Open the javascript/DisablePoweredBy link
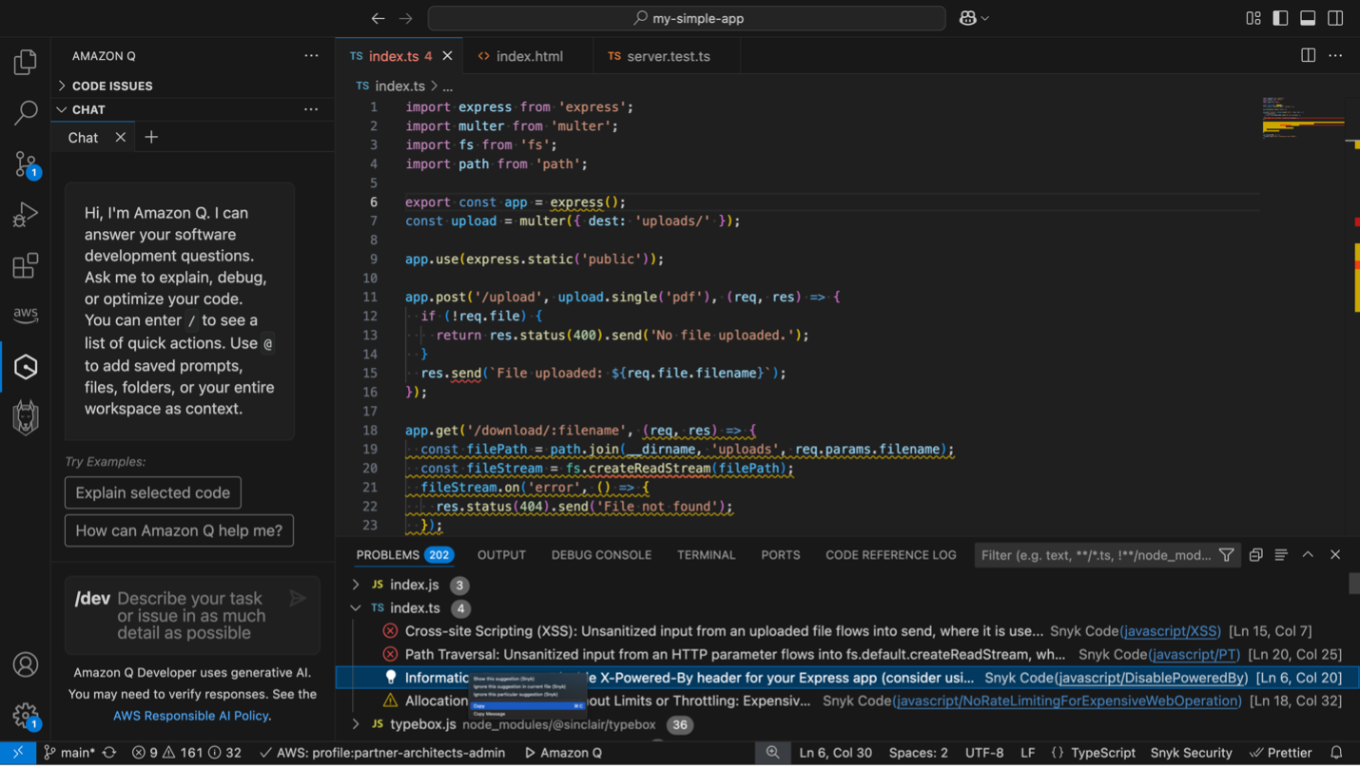This screenshot has height=769, width=1360. click(x=1151, y=678)
